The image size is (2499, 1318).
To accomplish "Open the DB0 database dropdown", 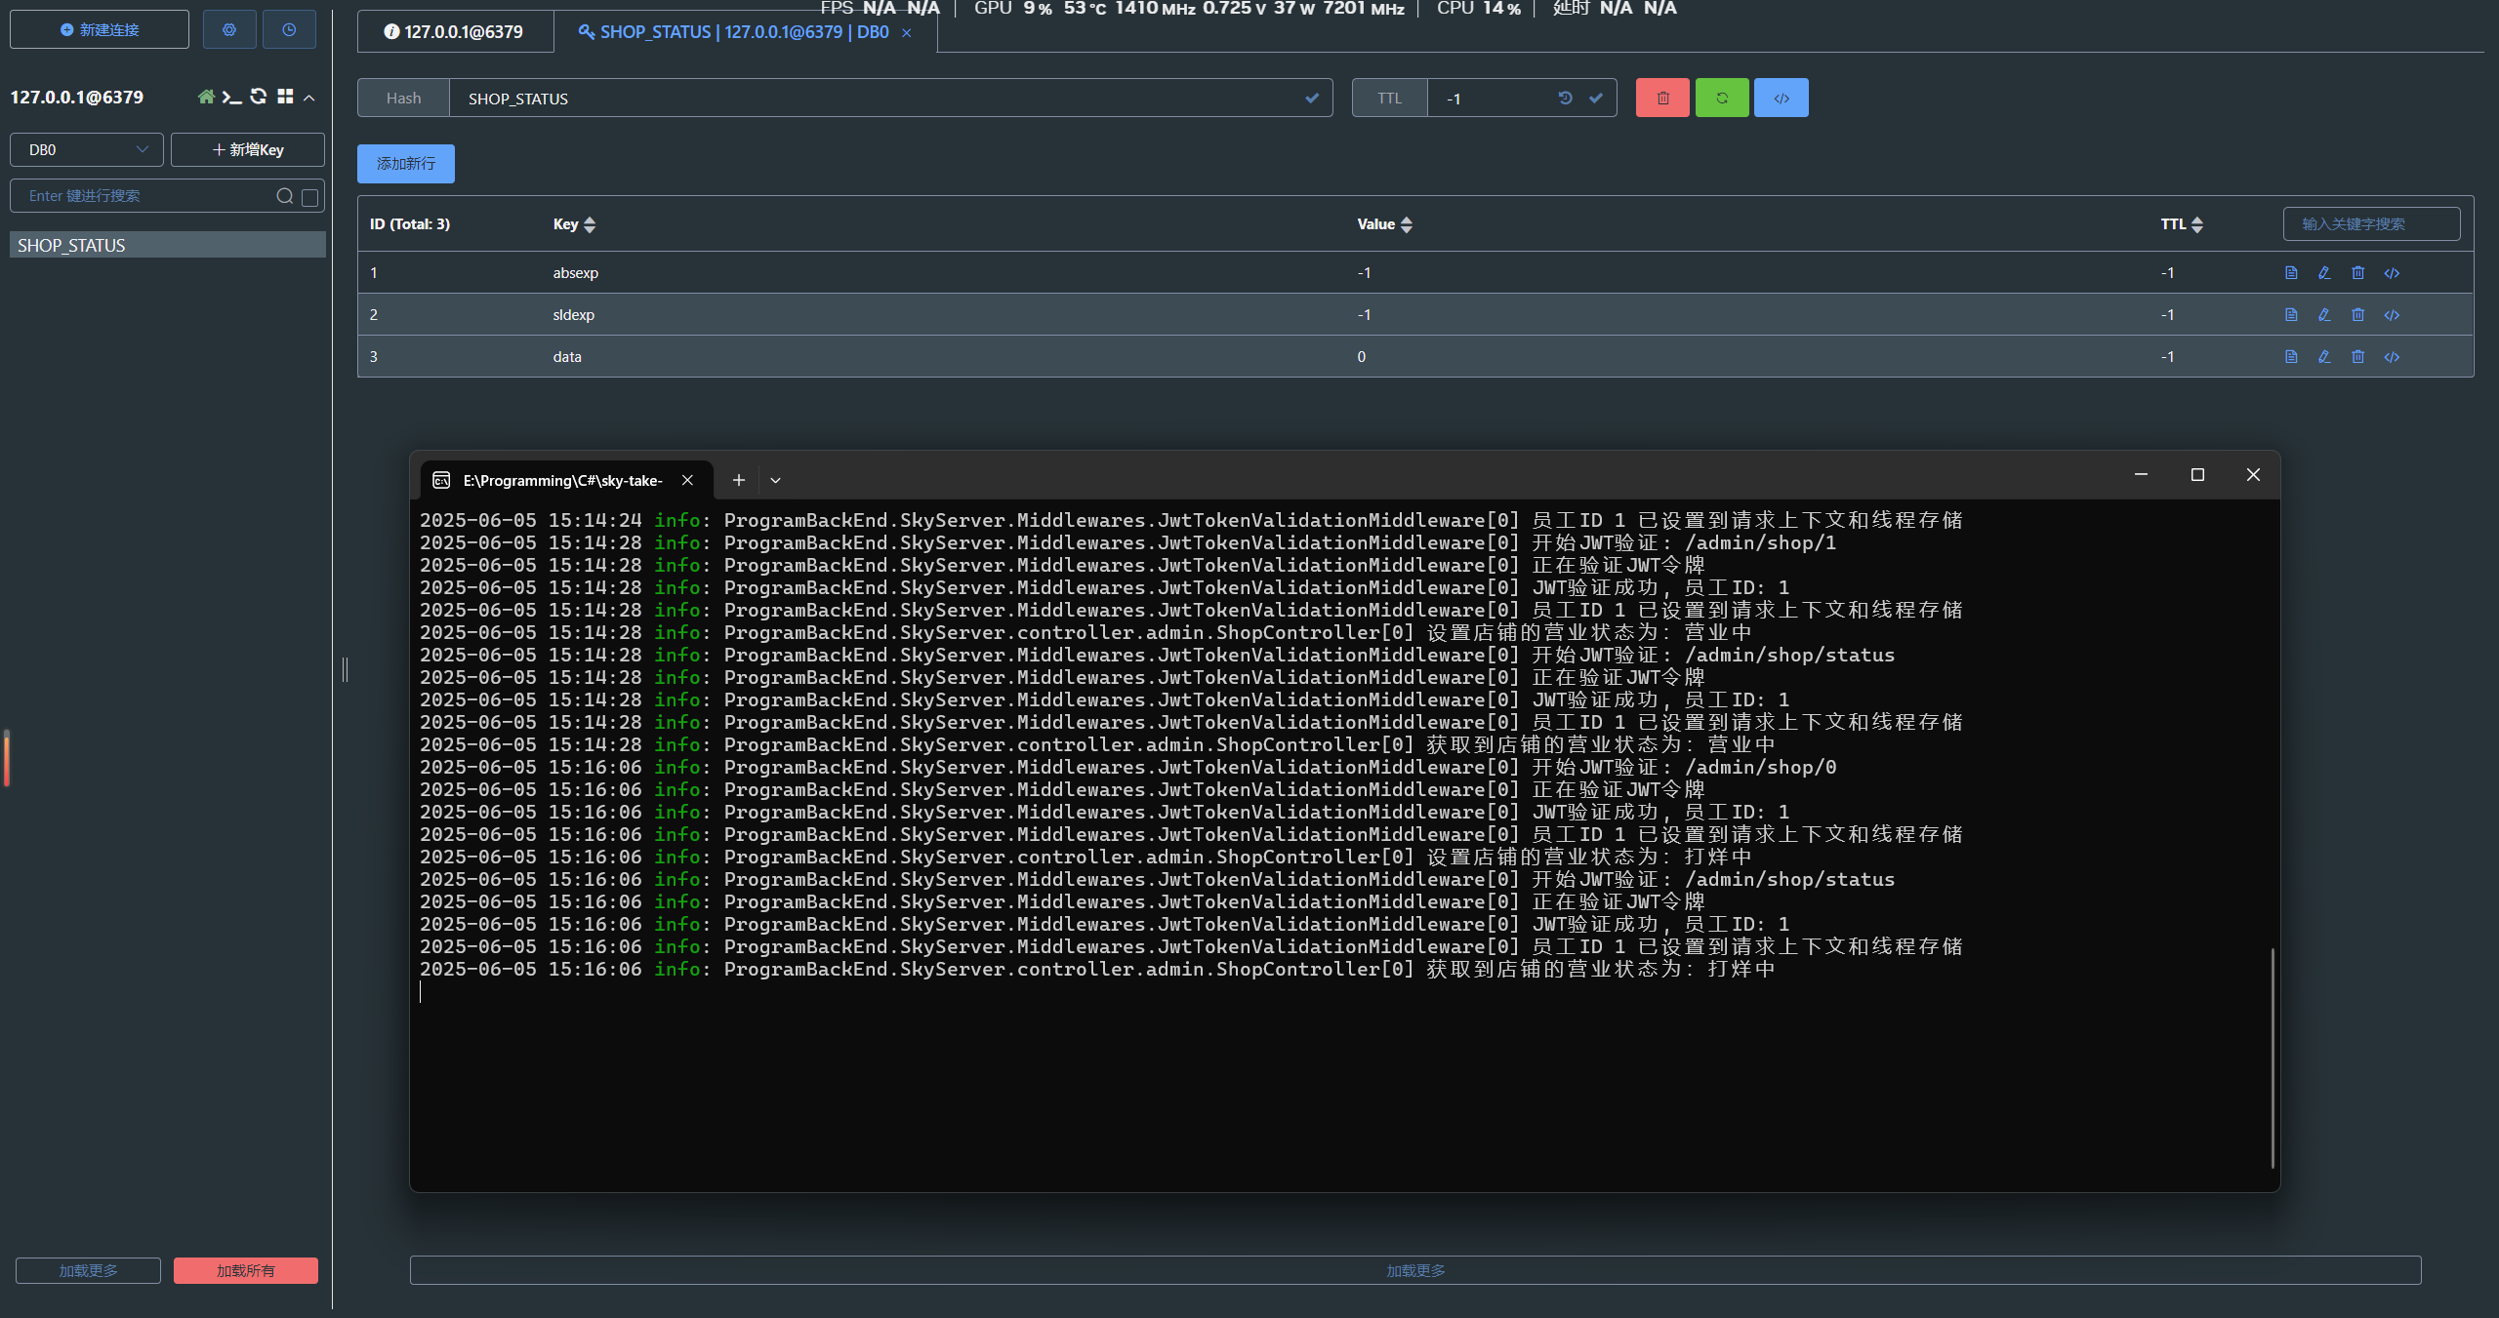I will click(x=86, y=149).
